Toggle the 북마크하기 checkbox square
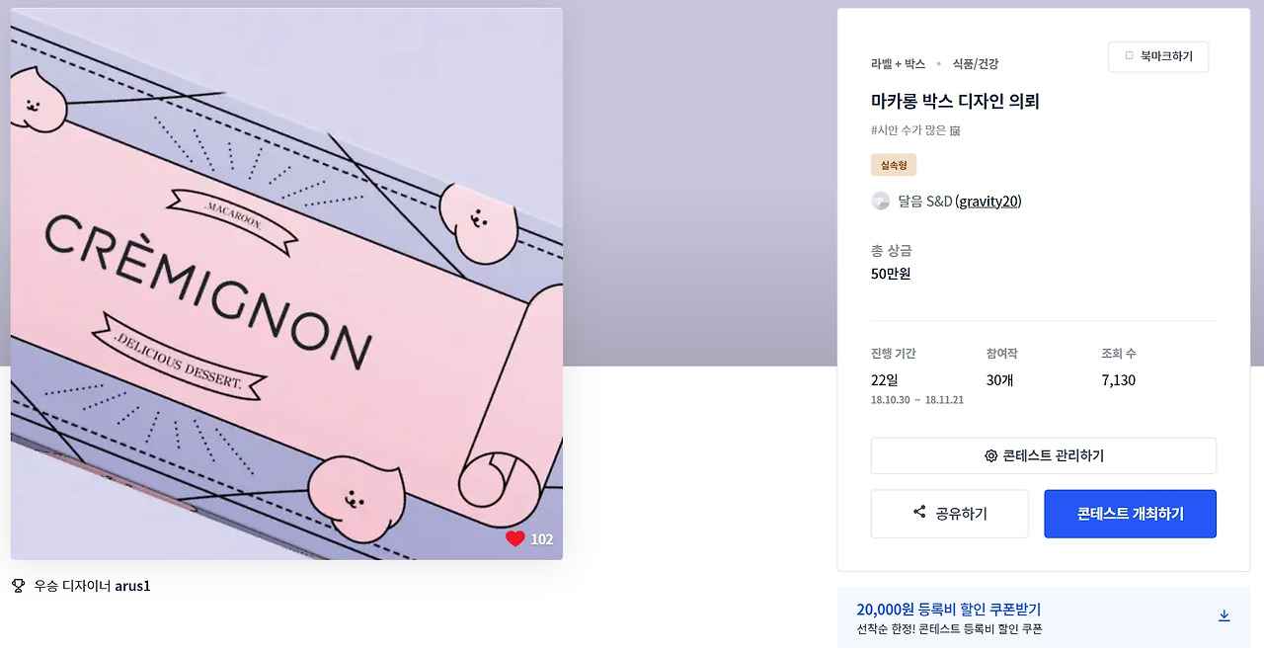The width and height of the screenshot is (1264, 653). tap(1130, 56)
